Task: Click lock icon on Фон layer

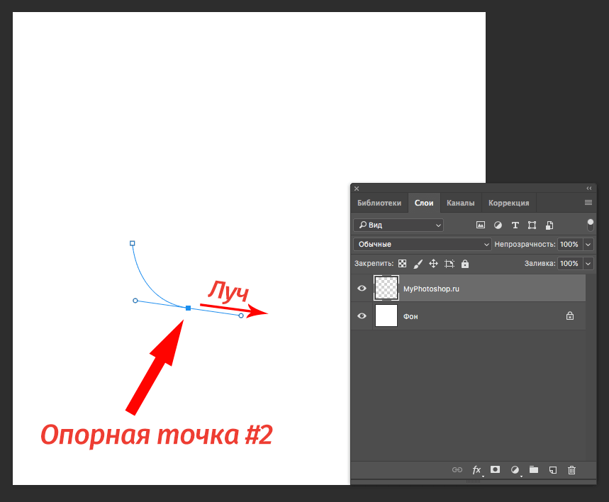Action: (570, 316)
